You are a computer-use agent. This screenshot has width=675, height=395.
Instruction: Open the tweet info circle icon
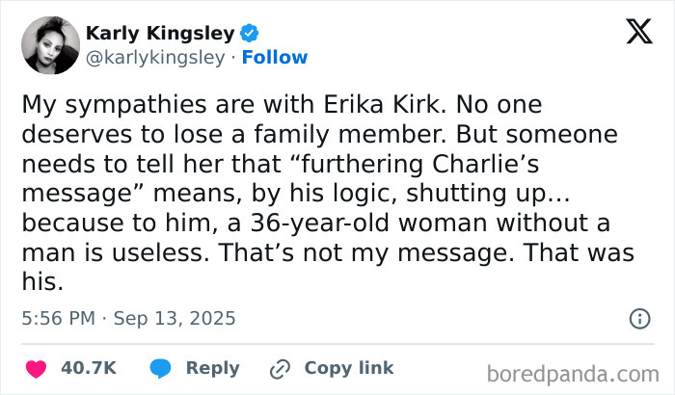(x=638, y=318)
